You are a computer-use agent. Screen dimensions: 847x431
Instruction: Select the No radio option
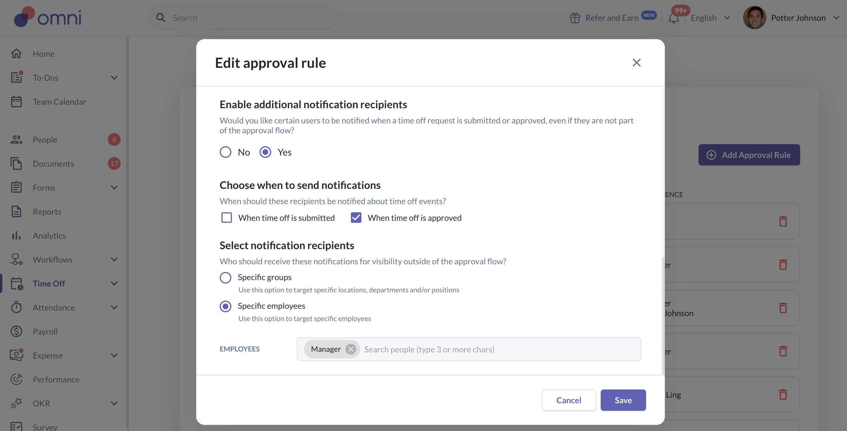225,152
